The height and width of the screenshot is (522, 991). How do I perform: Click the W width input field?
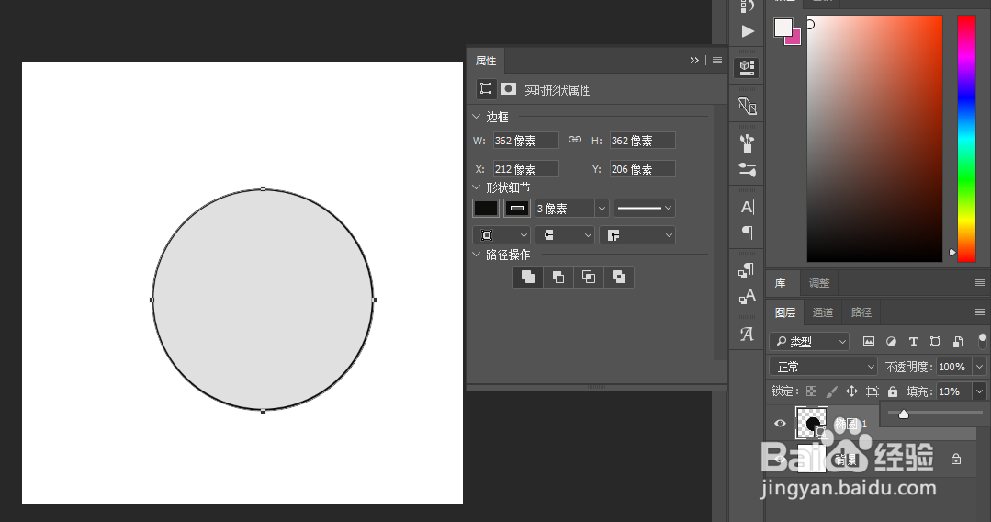pyautogui.click(x=526, y=141)
